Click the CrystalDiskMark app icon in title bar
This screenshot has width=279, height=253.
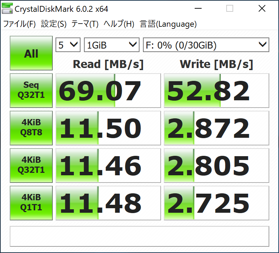pyautogui.click(x=7, y=9)
